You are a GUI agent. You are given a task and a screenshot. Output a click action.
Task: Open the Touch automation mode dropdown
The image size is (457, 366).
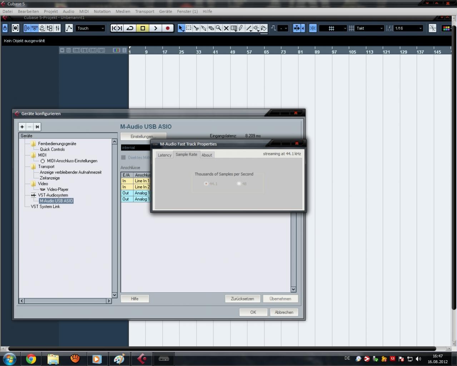pyautogui.click(x=90, y=28)
